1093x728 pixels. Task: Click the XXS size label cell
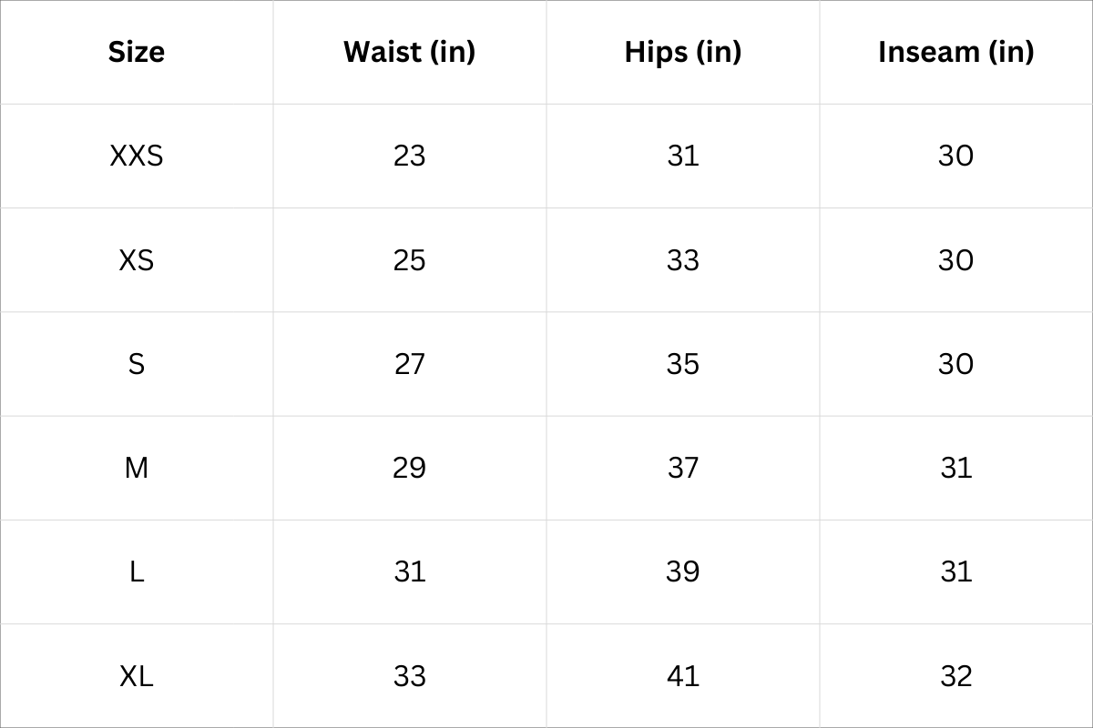click(137, 157)
